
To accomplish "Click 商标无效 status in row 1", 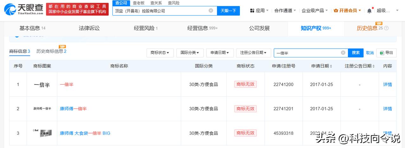I will (245, 84).
